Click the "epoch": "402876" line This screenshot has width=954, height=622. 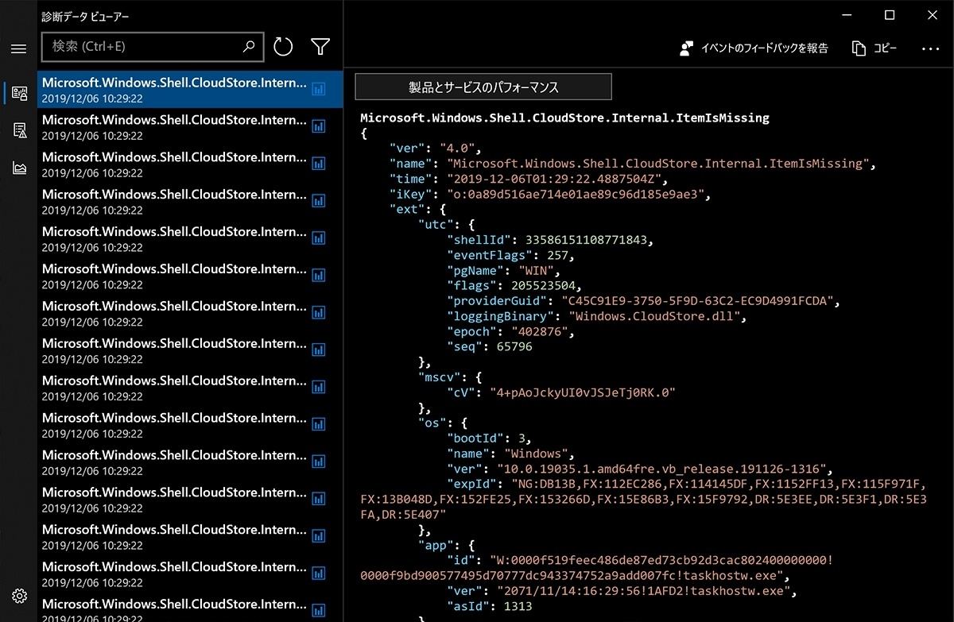510,331
